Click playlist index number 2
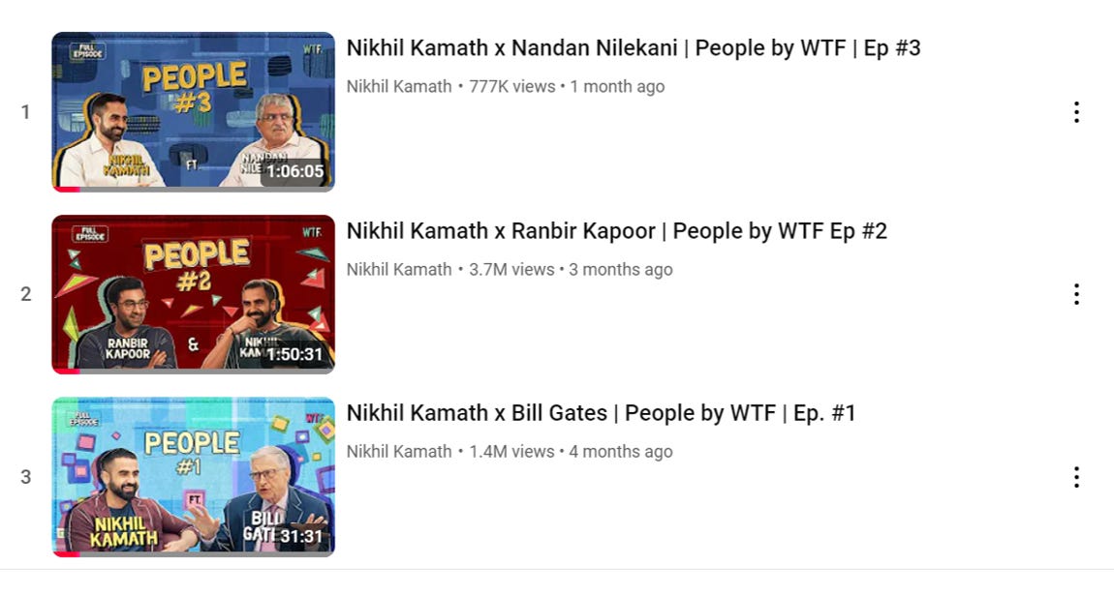 [25, 294]
